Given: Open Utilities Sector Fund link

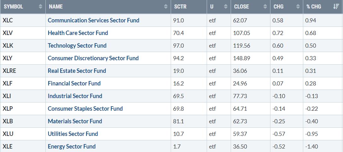Looking at the screenshot, I should [x=73, y=134].
